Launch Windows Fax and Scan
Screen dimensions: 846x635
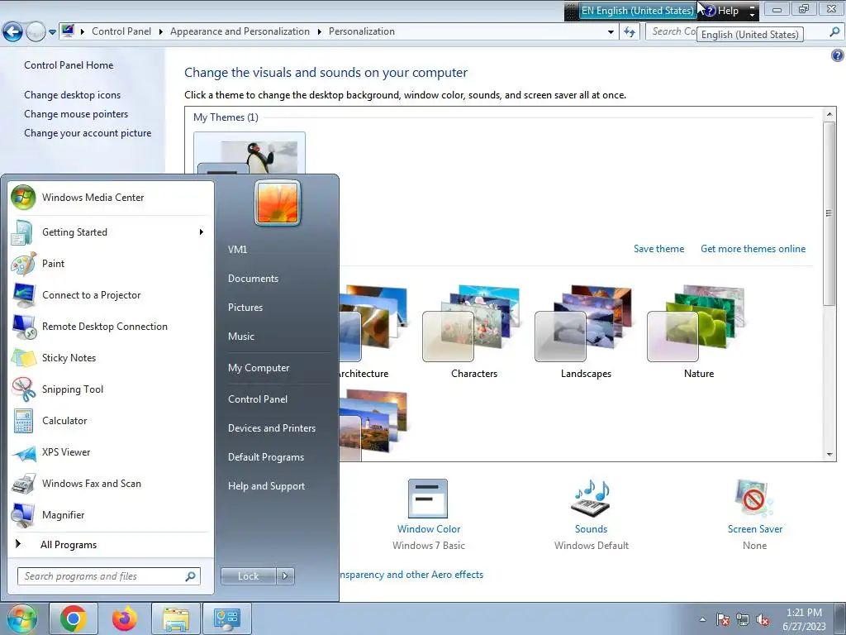pos(111,483)
